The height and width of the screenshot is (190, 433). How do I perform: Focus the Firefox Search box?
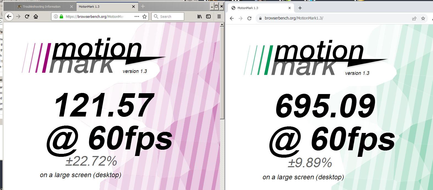[168, 16]
